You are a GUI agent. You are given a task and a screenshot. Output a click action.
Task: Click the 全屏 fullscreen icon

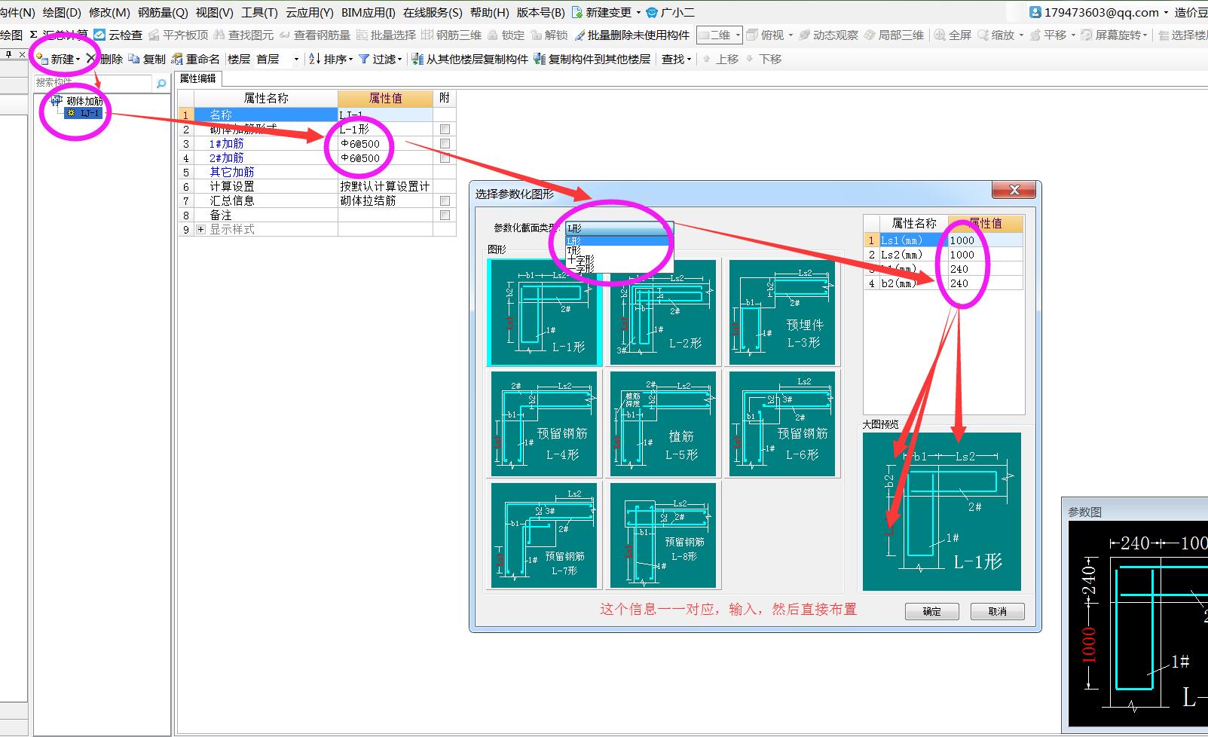(x=940, y=35)
